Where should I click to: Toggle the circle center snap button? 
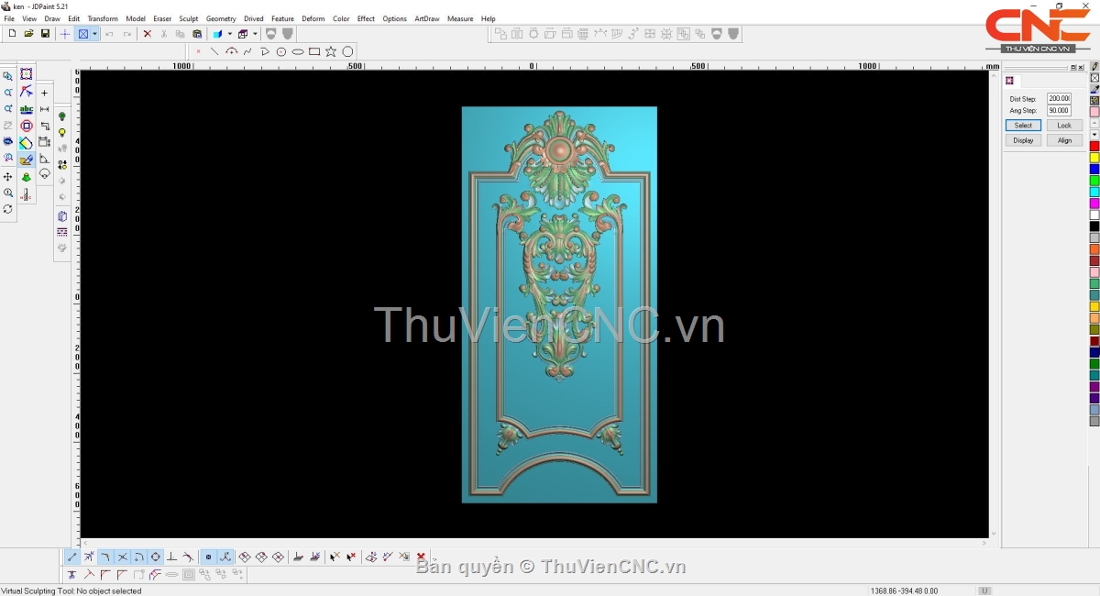[155, 557]
